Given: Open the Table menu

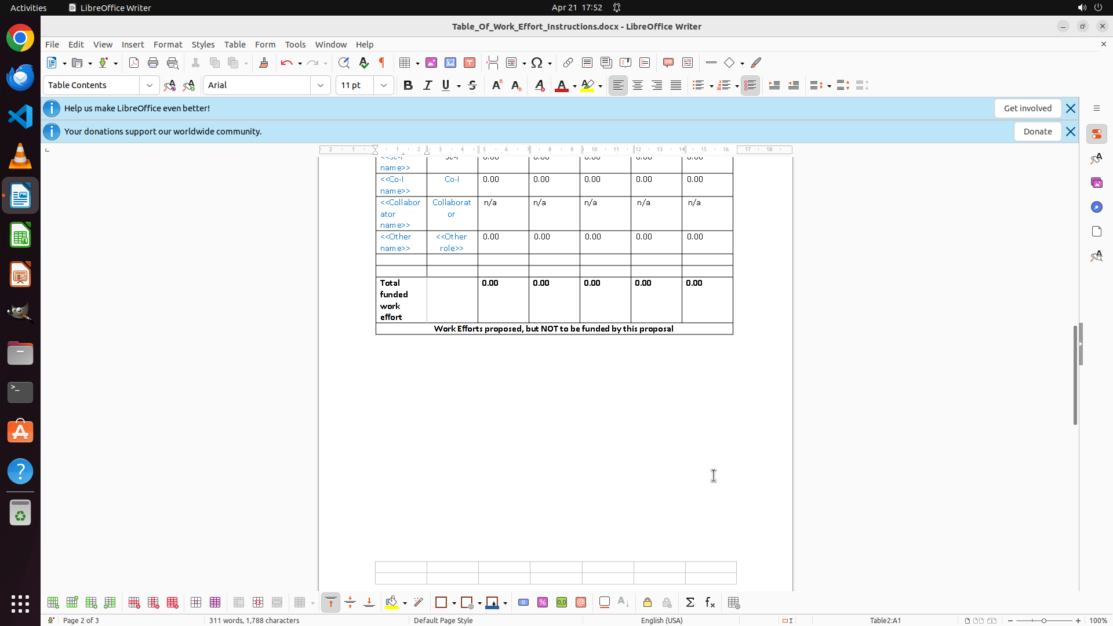Looking at the screenshot, I should 235,45.
